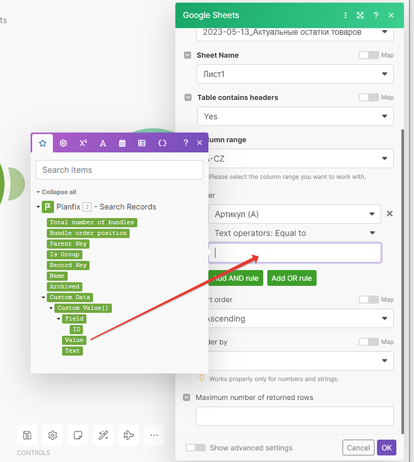The height and width of the screenshot is (462, 414).
Task: Click the Add AND rule button
Action: pyautogui.click(x=236, y=278)
